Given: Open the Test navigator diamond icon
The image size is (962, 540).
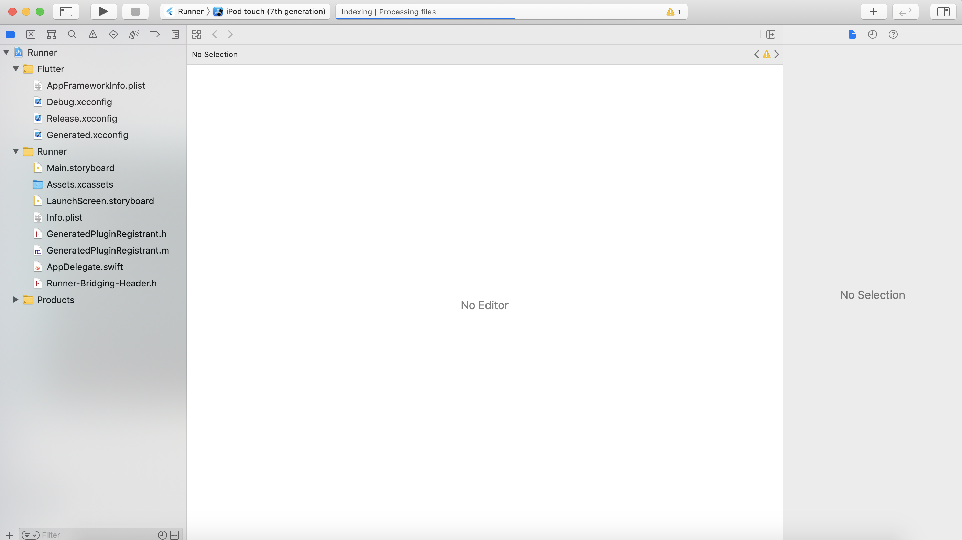Looking at the screenshot, I should pos(113,34).
